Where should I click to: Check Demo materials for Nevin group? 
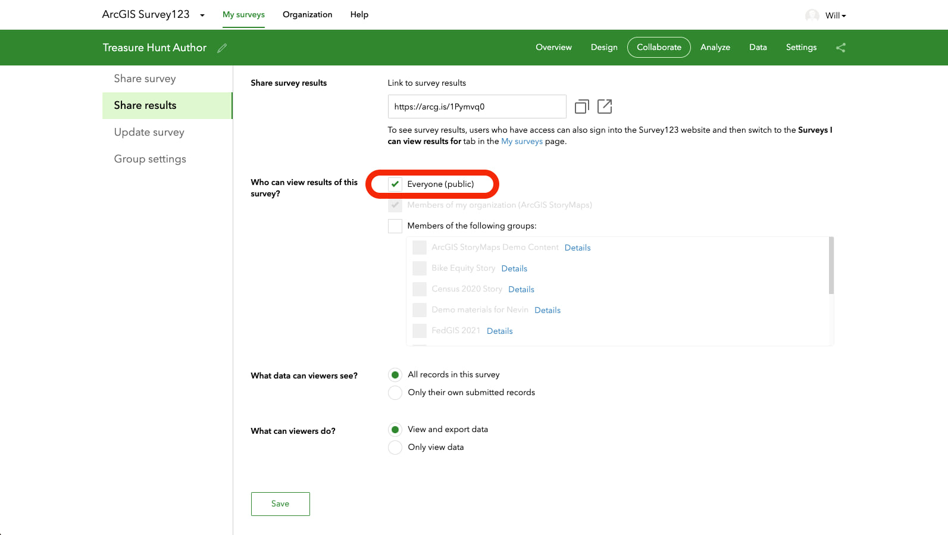pos(419,310)
